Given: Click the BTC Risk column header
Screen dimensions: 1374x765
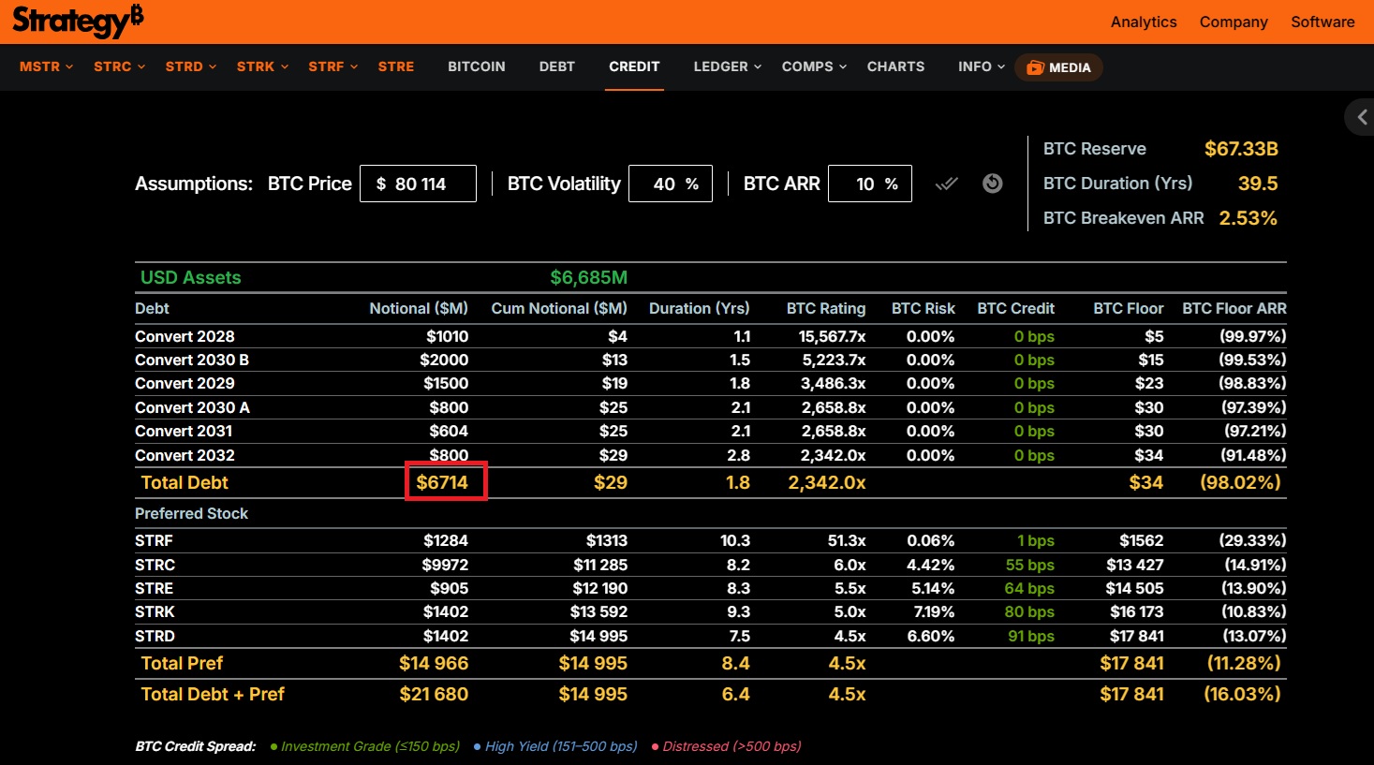Looking at the screenshot, I should coord(923,308).
